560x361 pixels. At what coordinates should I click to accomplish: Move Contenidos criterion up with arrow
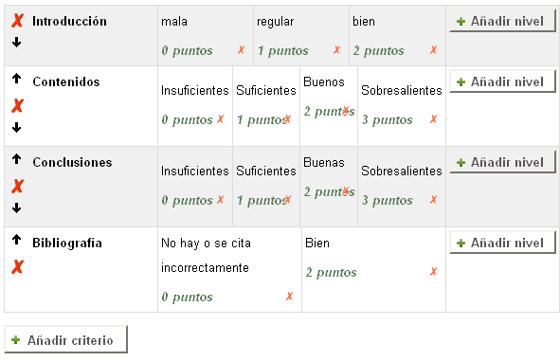pos(16,79)
